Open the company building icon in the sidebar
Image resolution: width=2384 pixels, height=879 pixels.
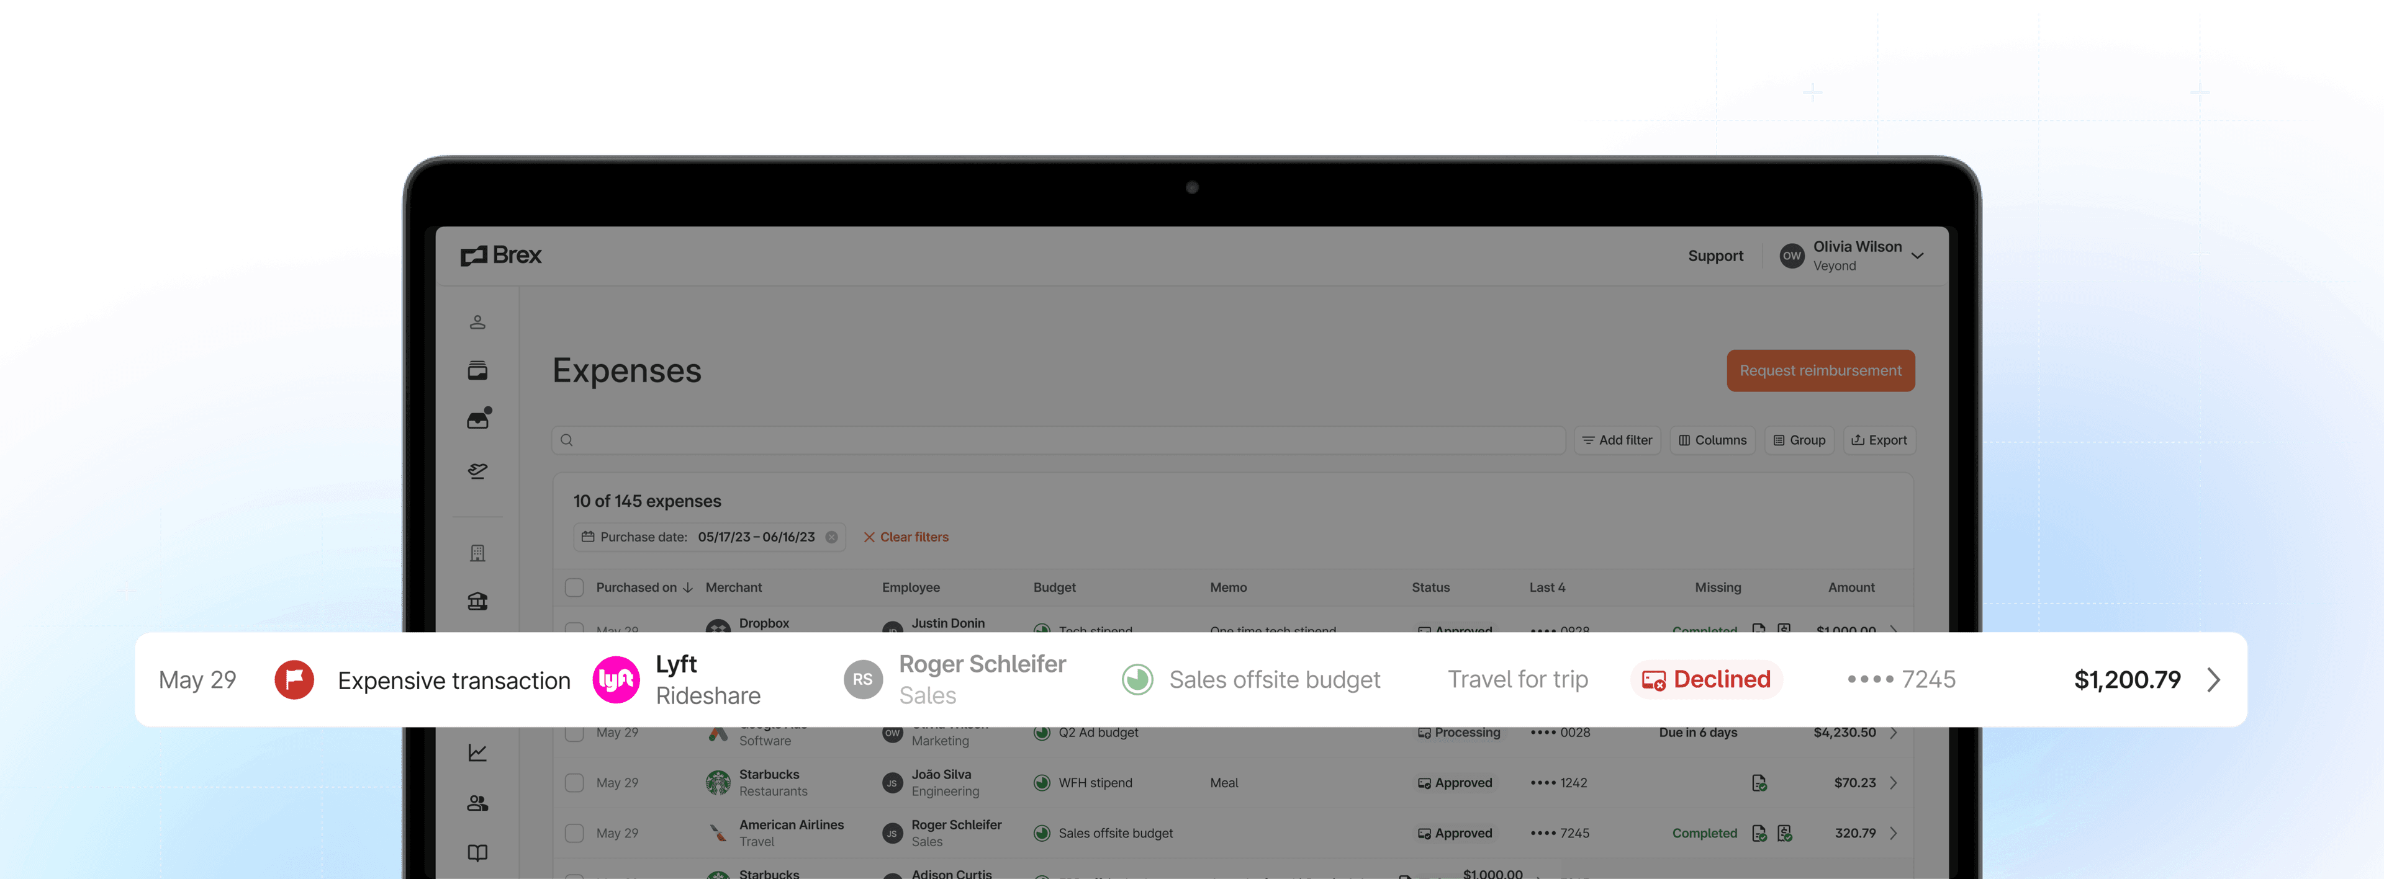coord(477,552)
